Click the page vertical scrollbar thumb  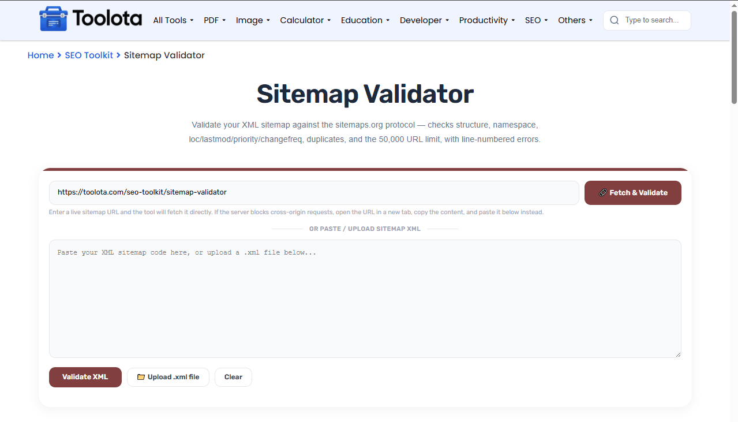(734, 57)
